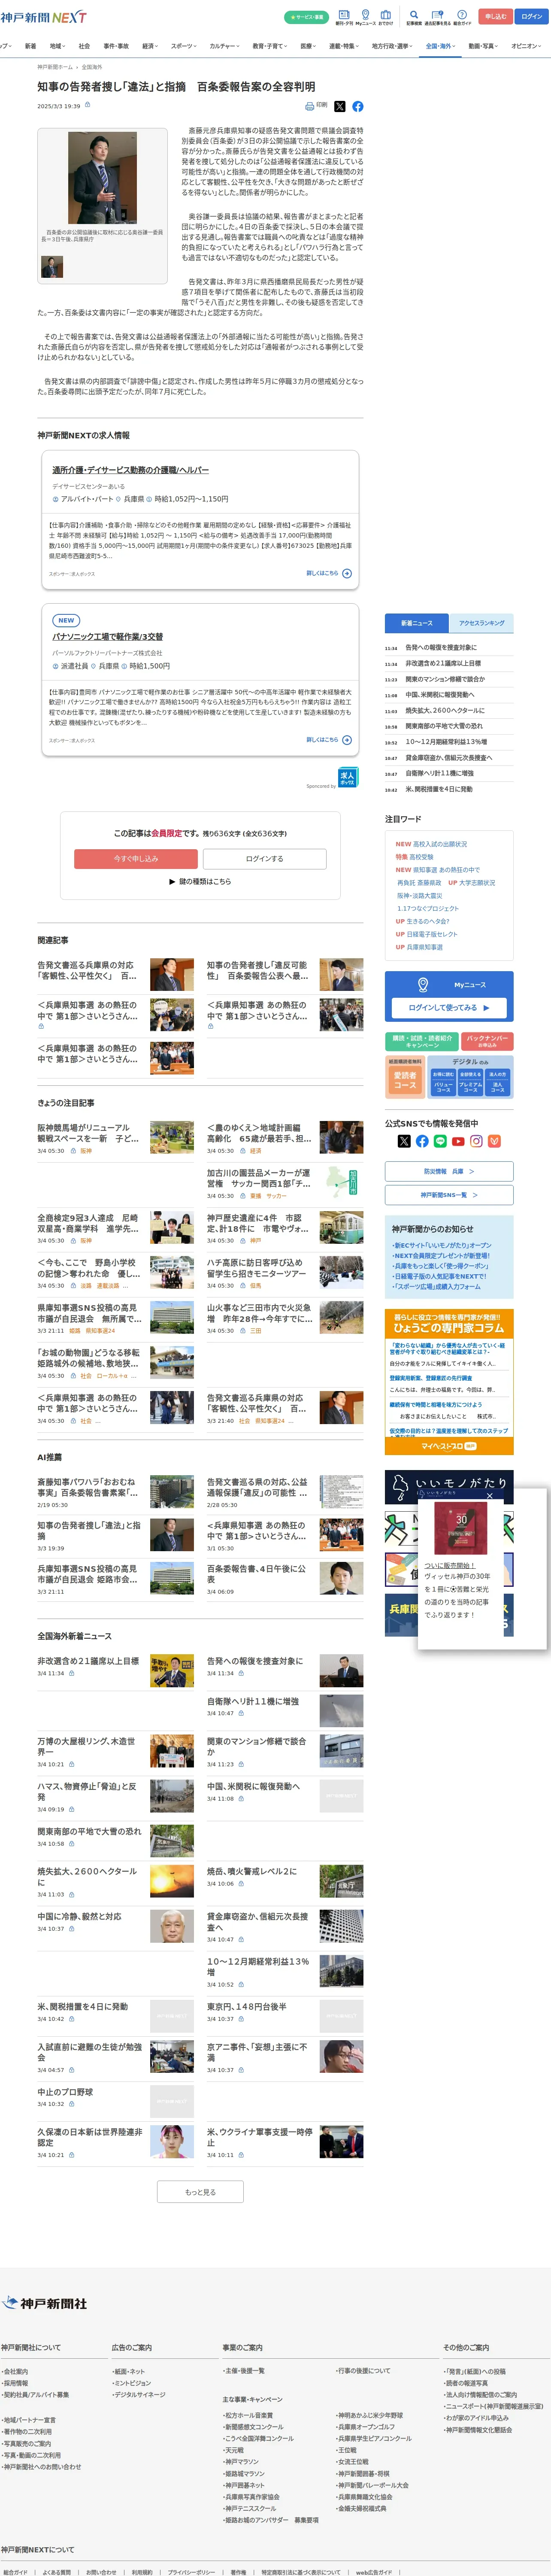Expand 鍵の種類はこちら disclosure
The height and width of the screenshot is (2576, 551).
coord(200,882)
